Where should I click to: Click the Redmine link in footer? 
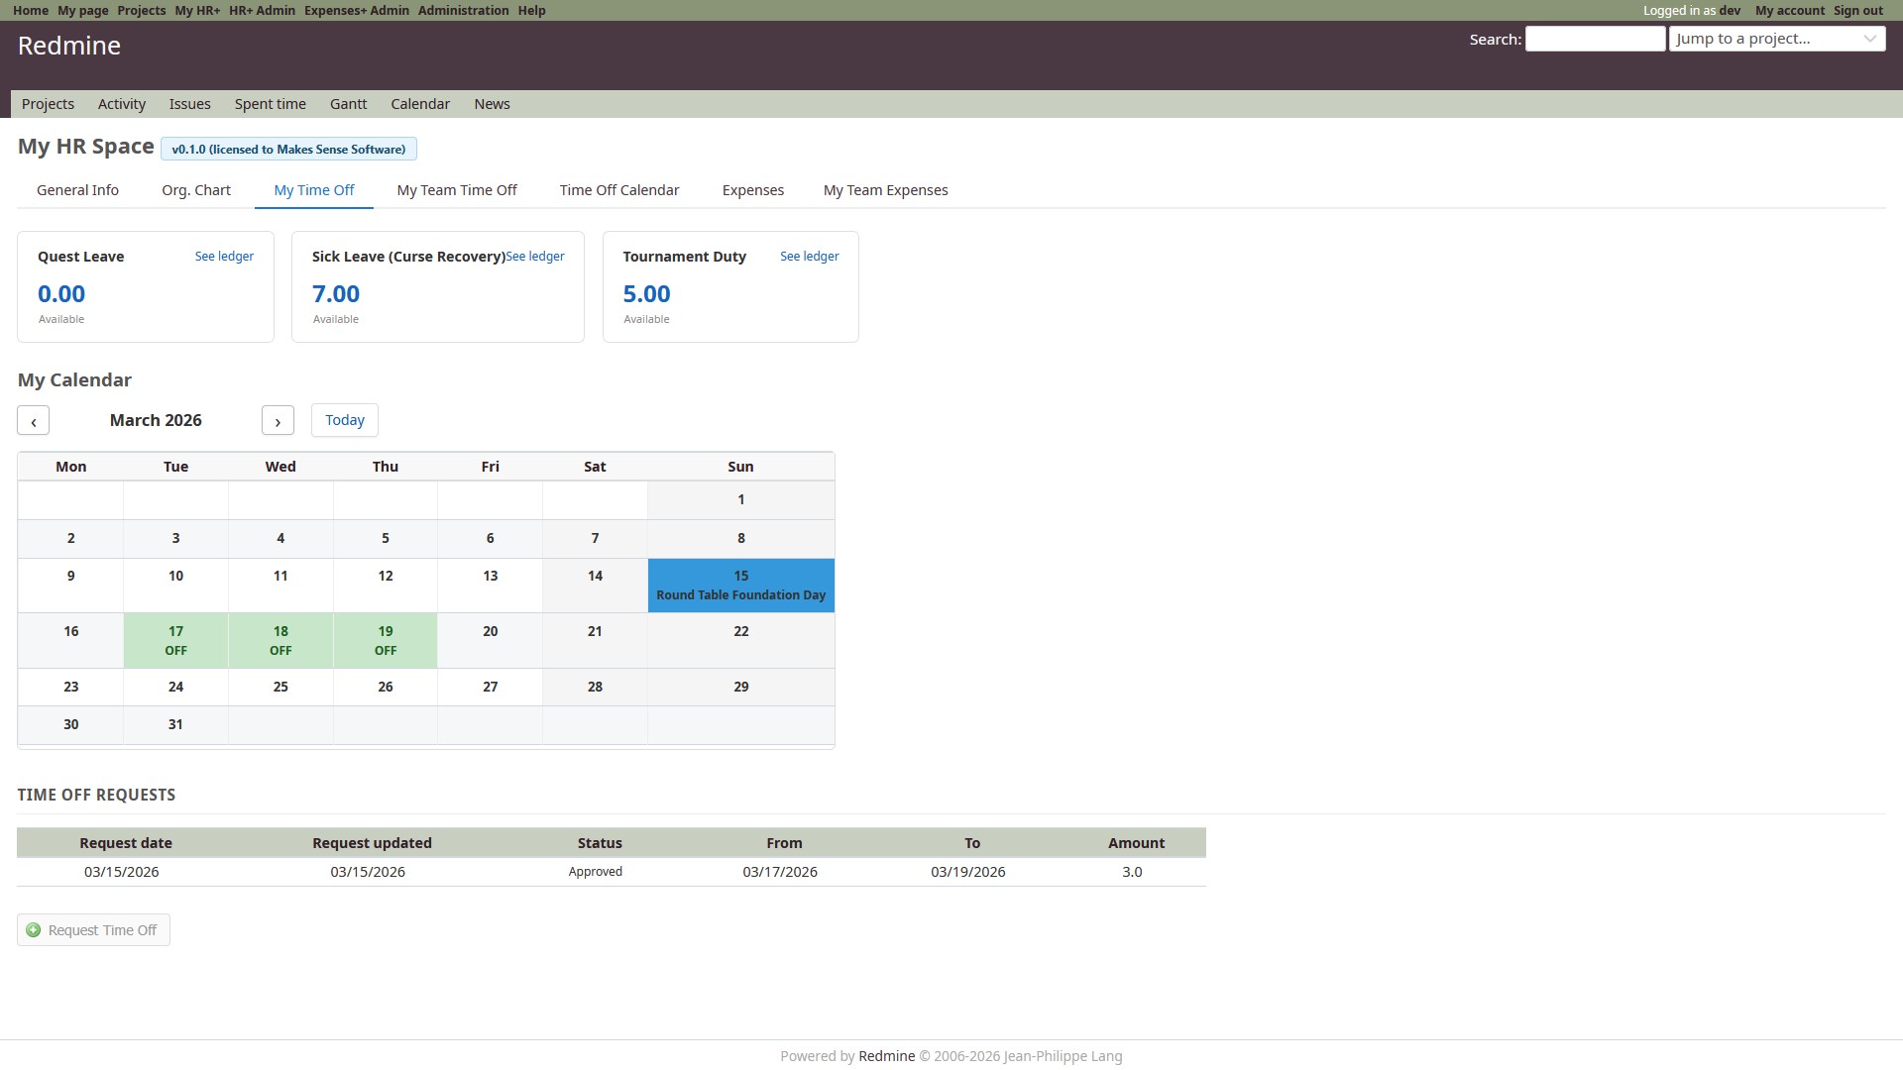(x=886, y=1056)
